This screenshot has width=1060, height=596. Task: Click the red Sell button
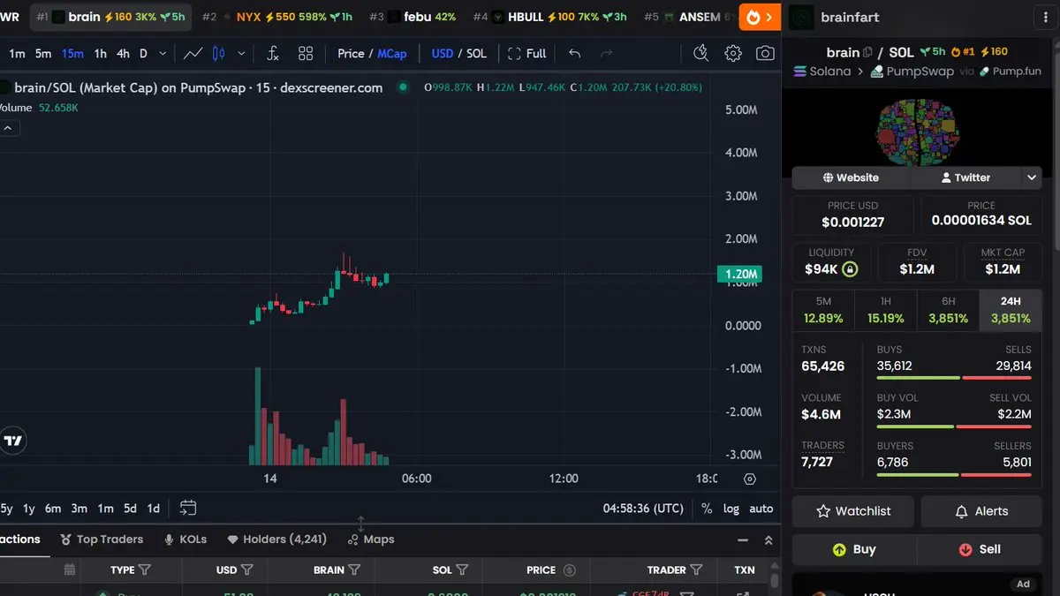pyautogui.click(x=980, y=549)
